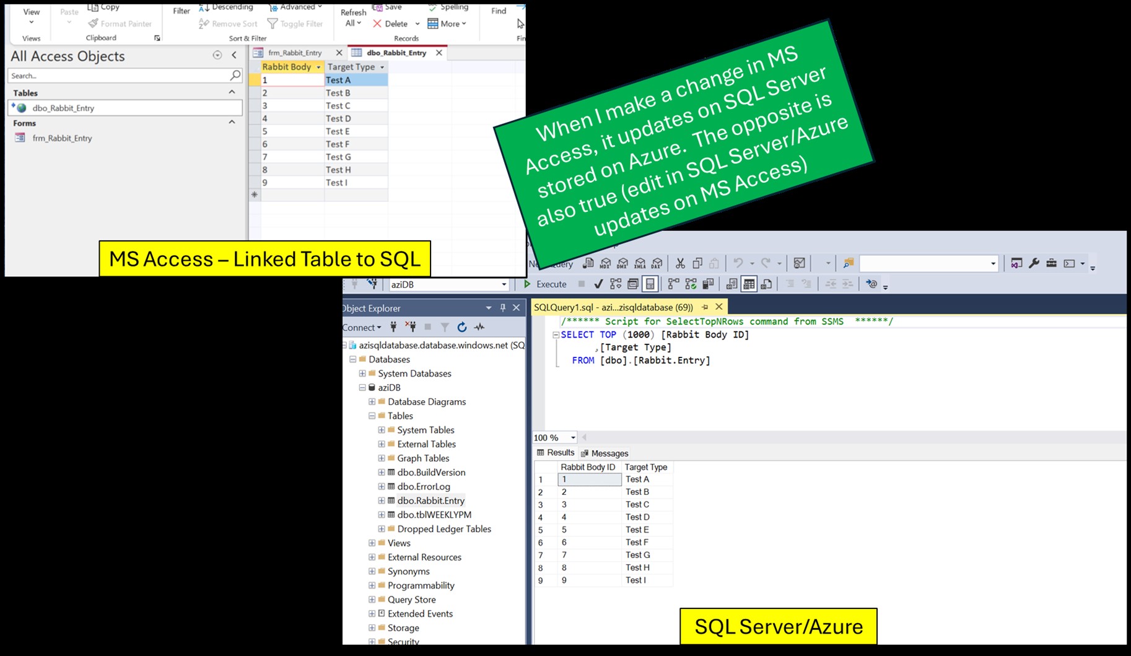Click the Cut scissors icon in SSMS toolbar
Screen dimensions: 1131x656
pos(680,263)
